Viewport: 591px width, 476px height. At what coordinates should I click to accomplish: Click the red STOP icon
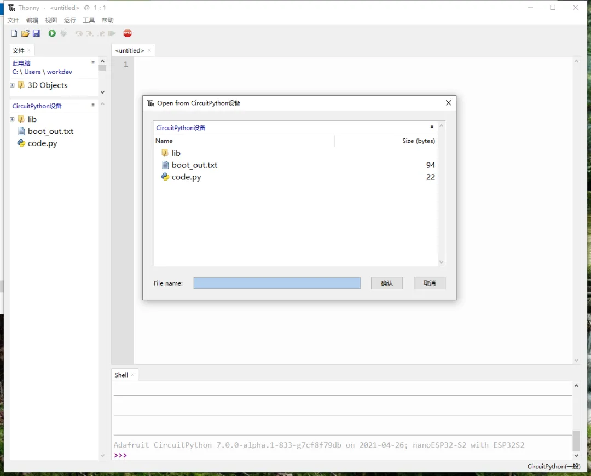[128, 33]
